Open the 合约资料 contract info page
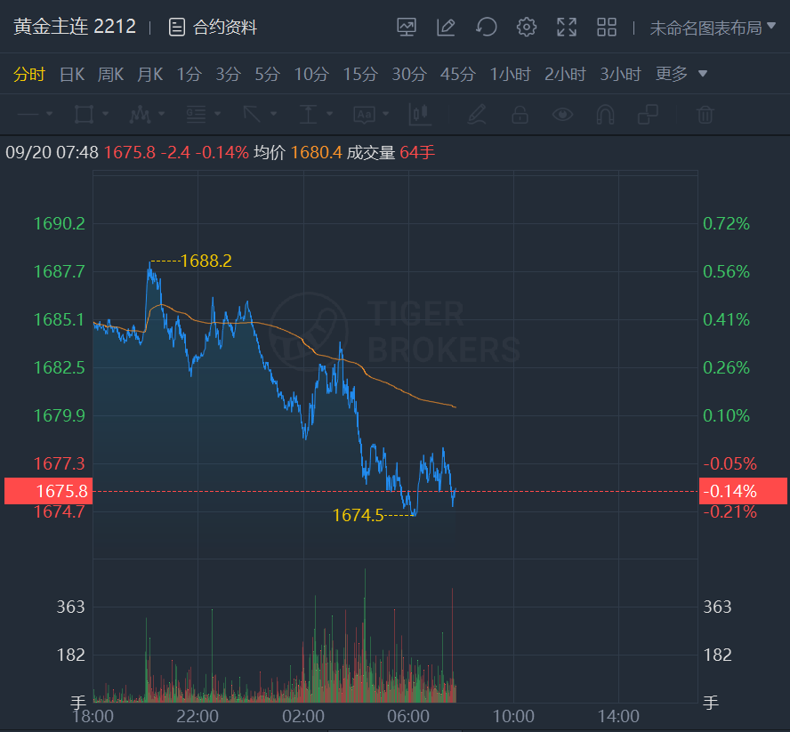Viewport: 790px width, 732px height. pyautogui.click(x=214, y=28)
